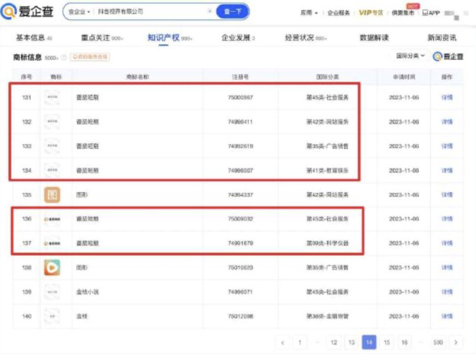Open 详情 for row 133
Viewport: 476px width, 354px height.
pos(447,146)
